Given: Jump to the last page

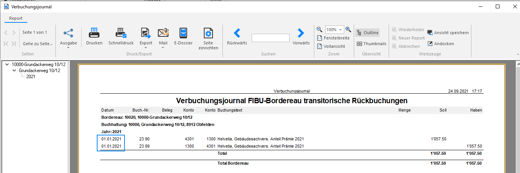Looking at the screenshot, I should tap(14, 44).
